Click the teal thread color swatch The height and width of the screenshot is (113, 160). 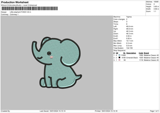119,55
